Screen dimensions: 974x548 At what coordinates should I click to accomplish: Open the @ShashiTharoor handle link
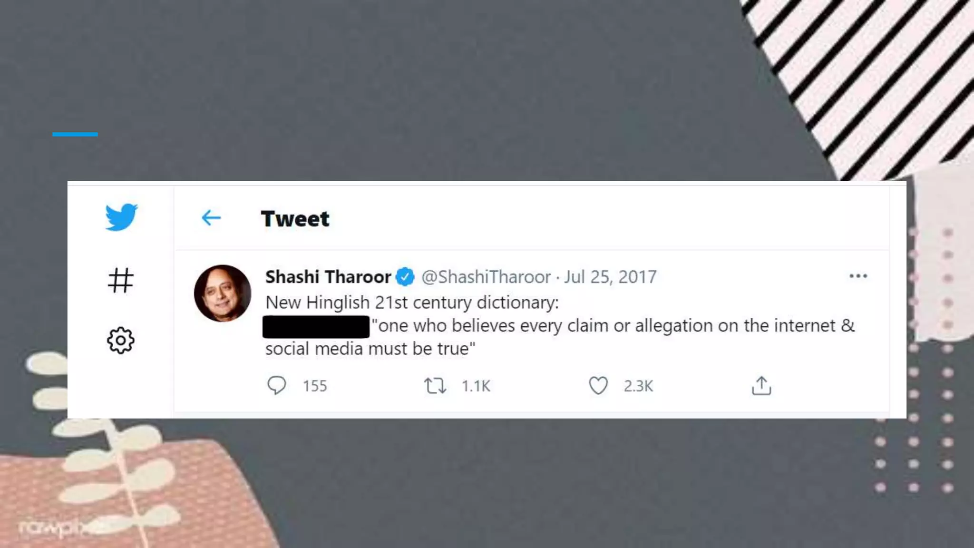[x=486, y=277]
